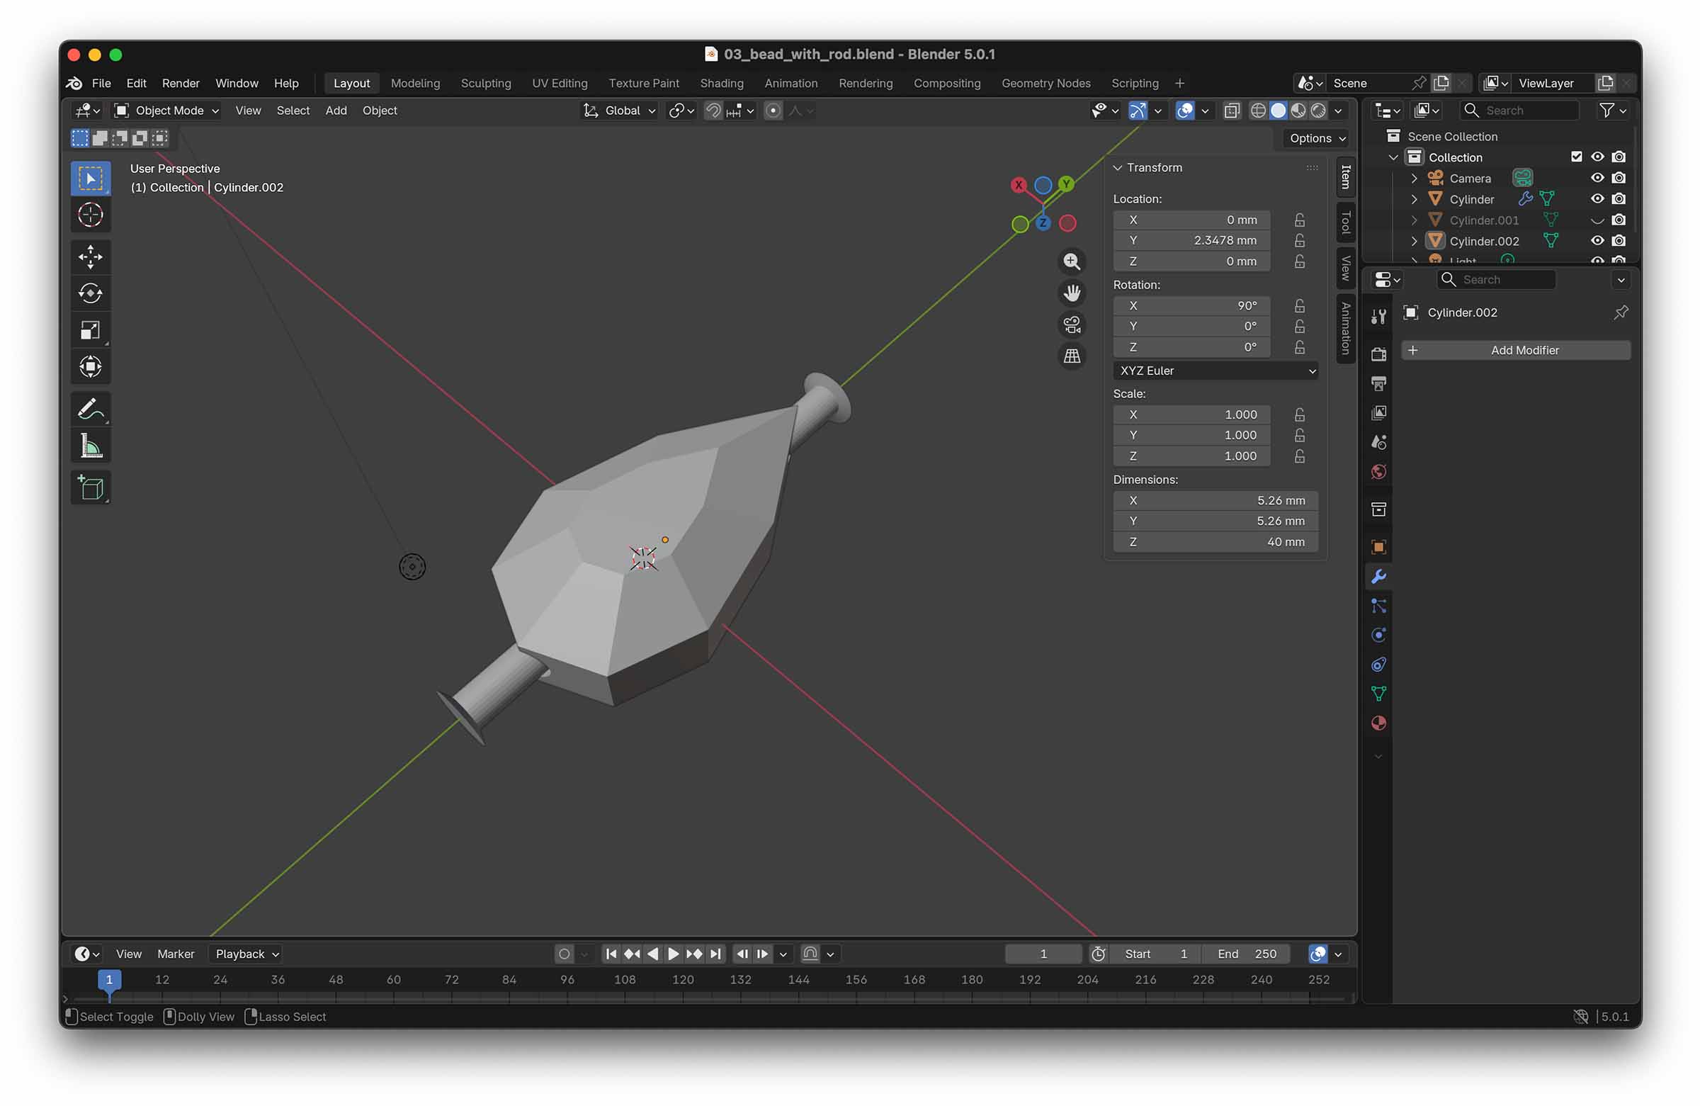This screenshot has height=1106, width=1700.
Task: Hide Cylinder.002 with its eye icon
Action: (1597, 241)
